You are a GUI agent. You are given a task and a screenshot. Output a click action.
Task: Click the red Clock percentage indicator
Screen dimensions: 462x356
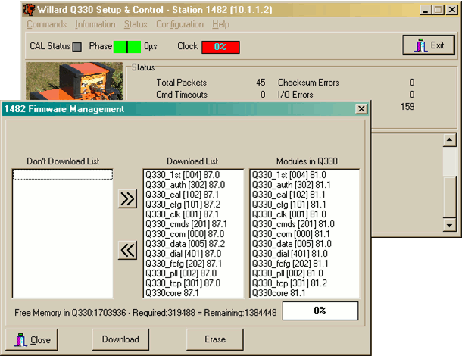tap(220, 46)
